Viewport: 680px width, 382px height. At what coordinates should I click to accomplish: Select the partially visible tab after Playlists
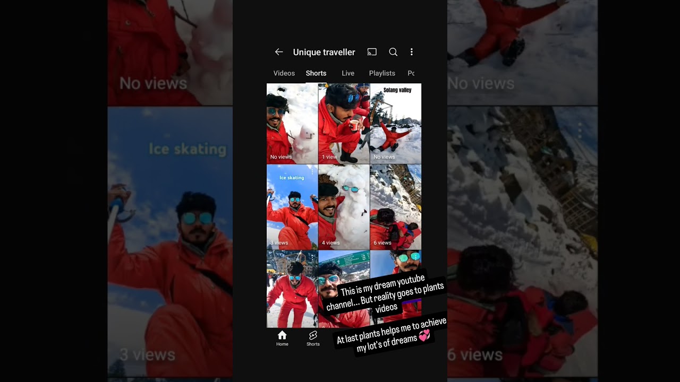pyautogui.click(x=411, y=73)
